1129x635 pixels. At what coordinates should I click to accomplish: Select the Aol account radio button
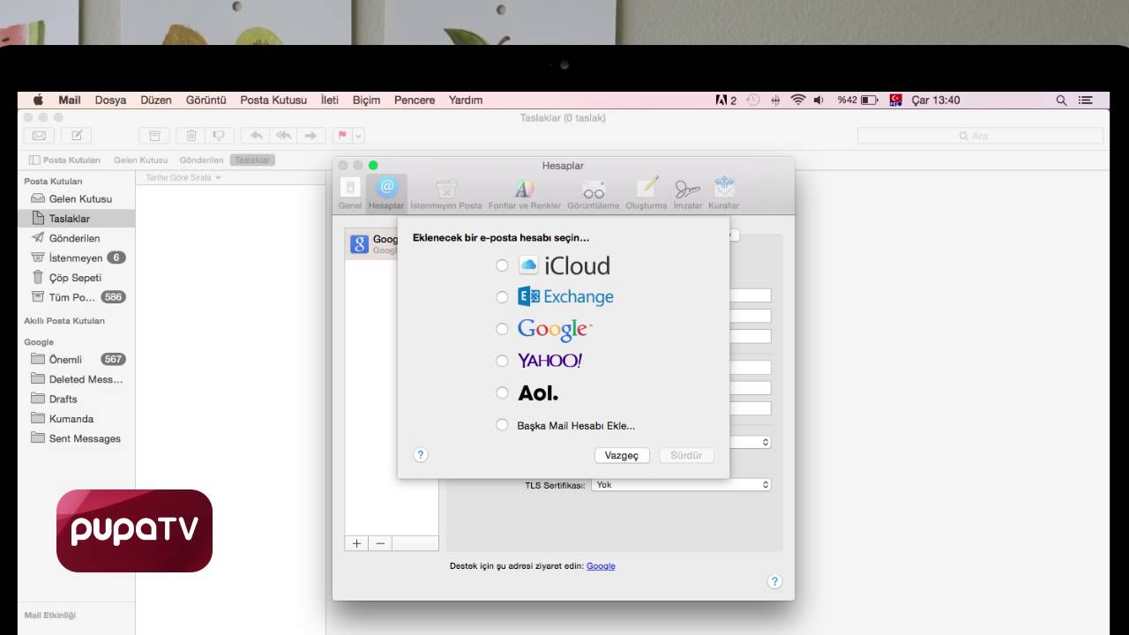point(502,392)
